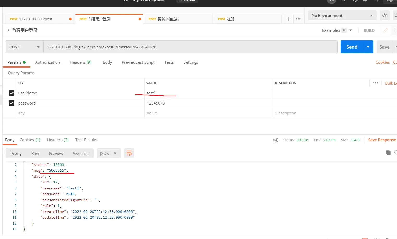This screenshot has width=397, height=239.
Task: Expand the 普通用户登录 request description arrow
Action: [8, 30]
